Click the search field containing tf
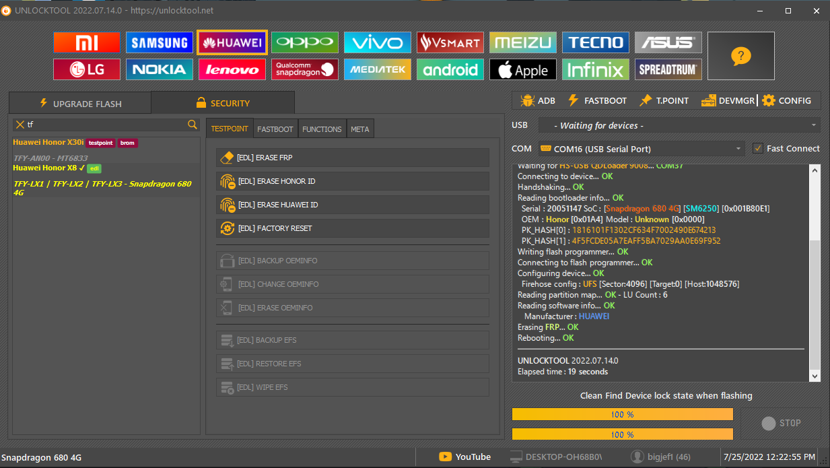 click(106, 125)
